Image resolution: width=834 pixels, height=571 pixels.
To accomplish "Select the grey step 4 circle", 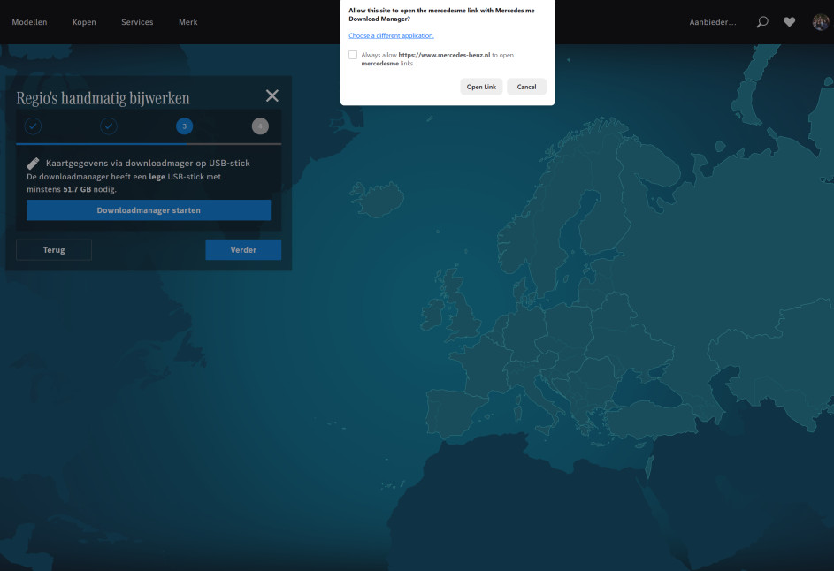I will pos(260,126).
